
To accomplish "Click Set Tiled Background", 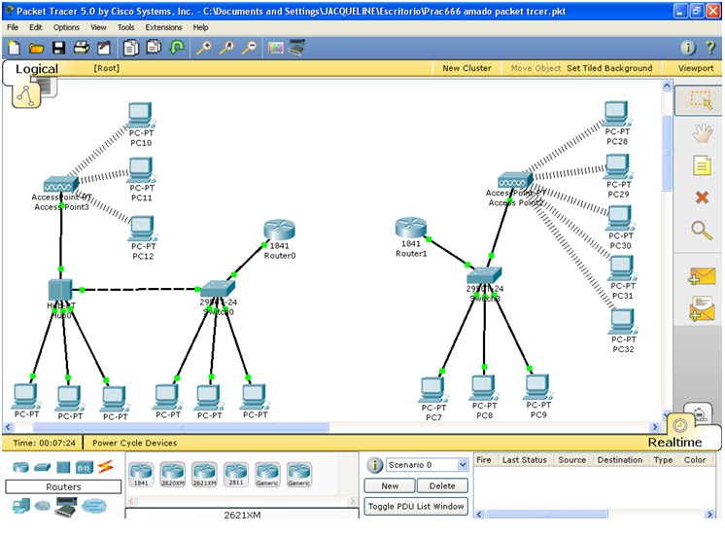I will tap(609, 68).
